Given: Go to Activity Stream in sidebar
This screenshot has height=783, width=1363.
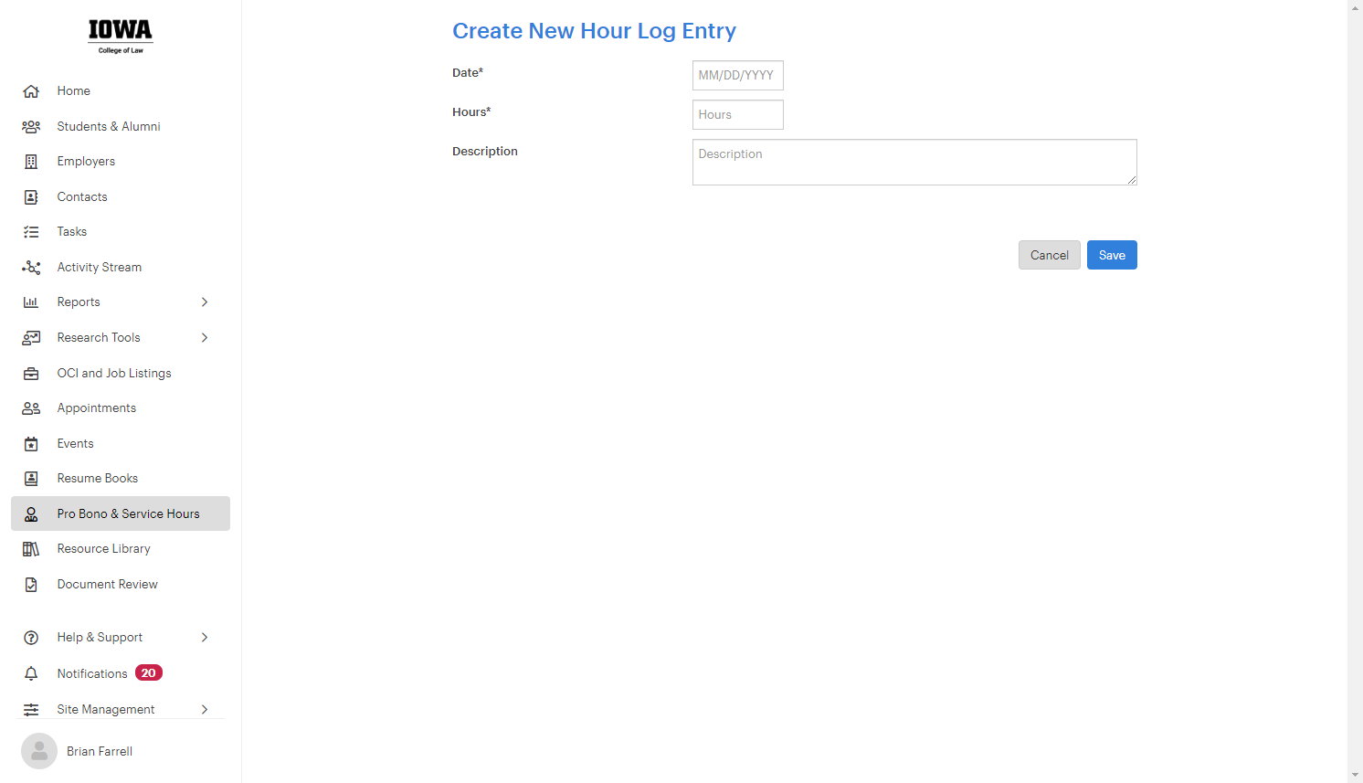Looking at the screenshot, I should pyautogui.click(x=121, y=268).
